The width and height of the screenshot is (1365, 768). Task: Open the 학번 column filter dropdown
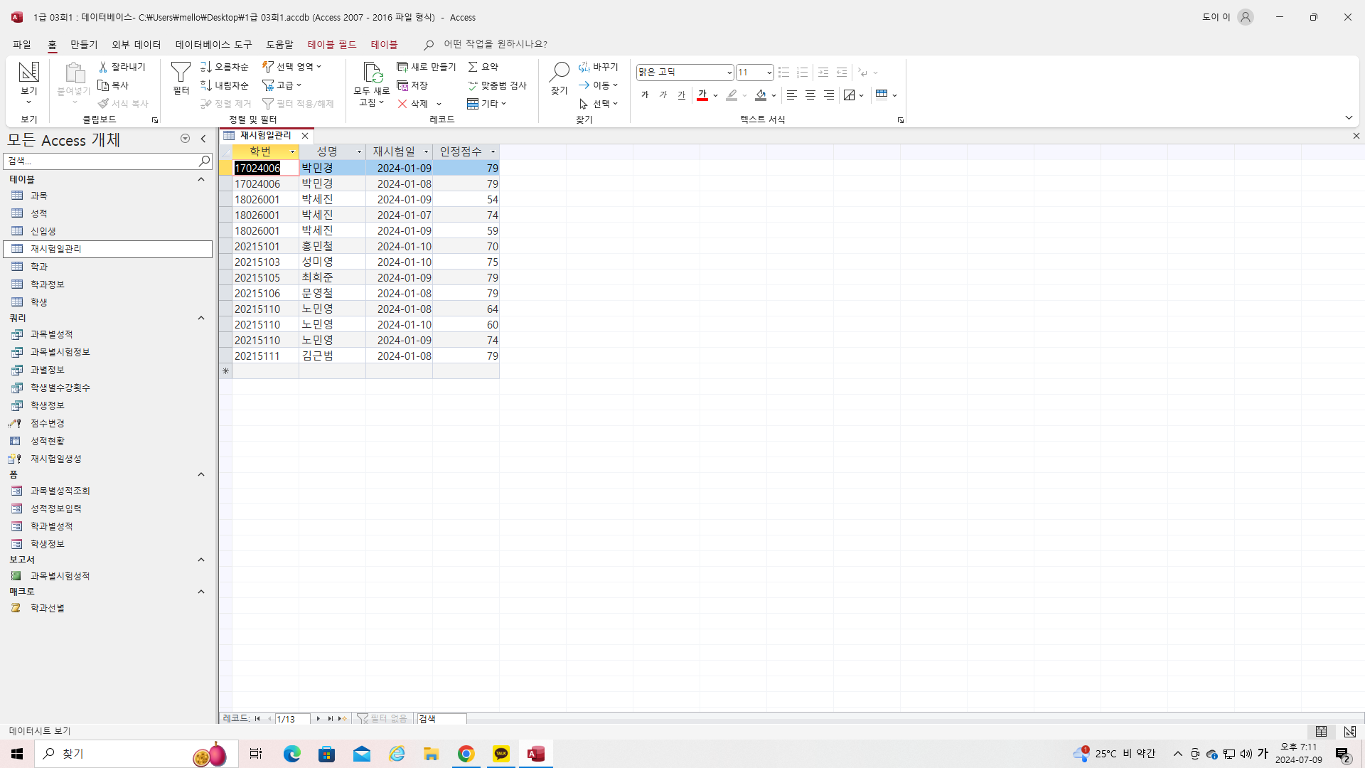point(292,151)
